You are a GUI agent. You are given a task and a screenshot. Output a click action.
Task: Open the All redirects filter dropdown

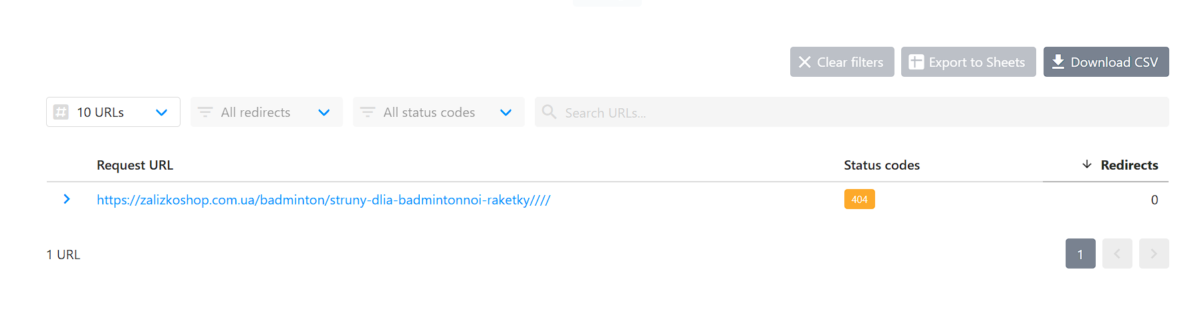(324, 112)
